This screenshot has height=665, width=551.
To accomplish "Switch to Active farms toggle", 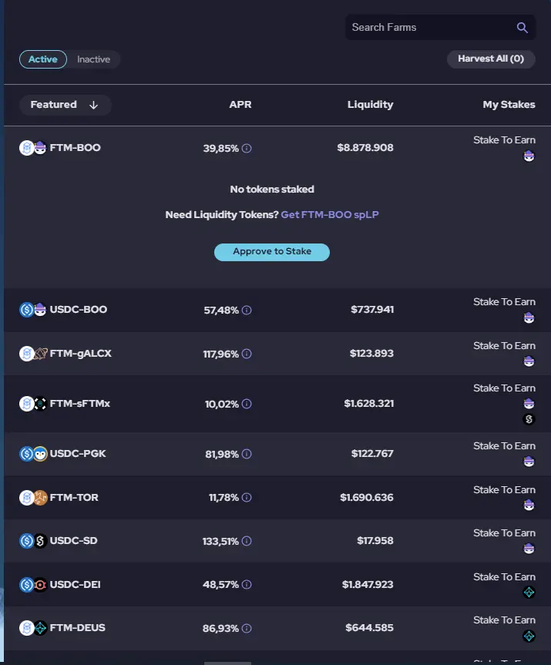I will click(x=43, y=59).
